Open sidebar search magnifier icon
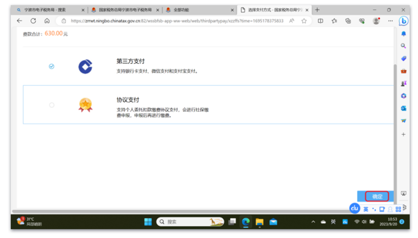Viewport: 418px width, 238px height. 404,46
